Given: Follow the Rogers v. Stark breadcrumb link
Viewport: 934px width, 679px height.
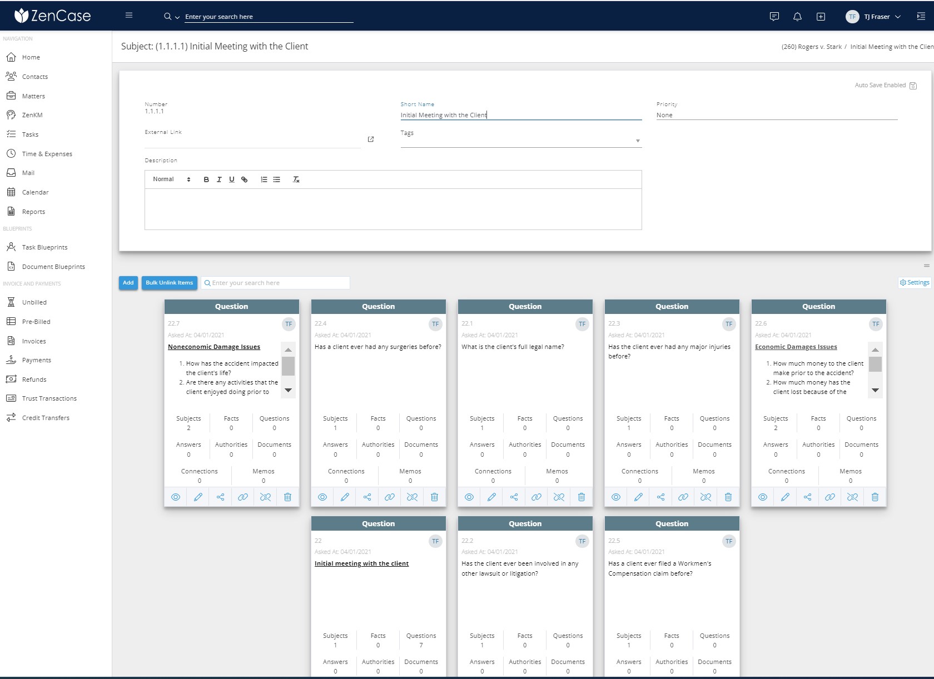Looking at the screenshot, I should pos(812,47).
